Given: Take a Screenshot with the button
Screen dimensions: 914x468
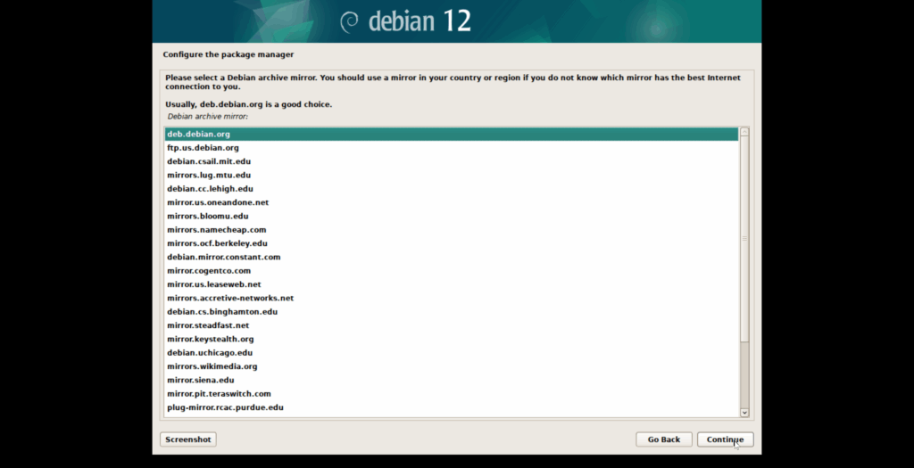Looking at the screenshot, I should [x=187, y=439].
